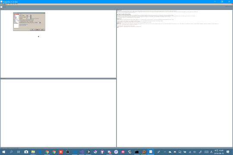233x155 pixels.
Task: Open the clock and calendar flyout
Action: point(219,152)
